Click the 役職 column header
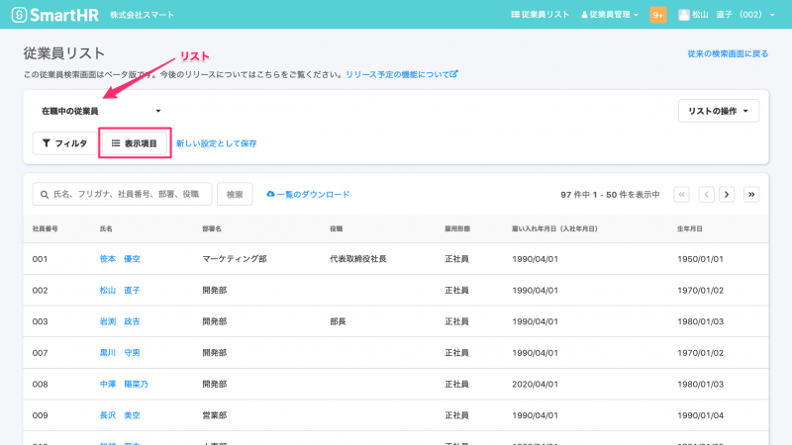Image resolution: width=792 pixels, height=445 pixels. point(336,229)
